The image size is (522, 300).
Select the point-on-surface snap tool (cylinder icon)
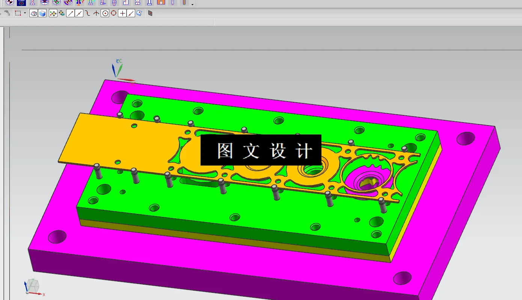coord(139,13)
